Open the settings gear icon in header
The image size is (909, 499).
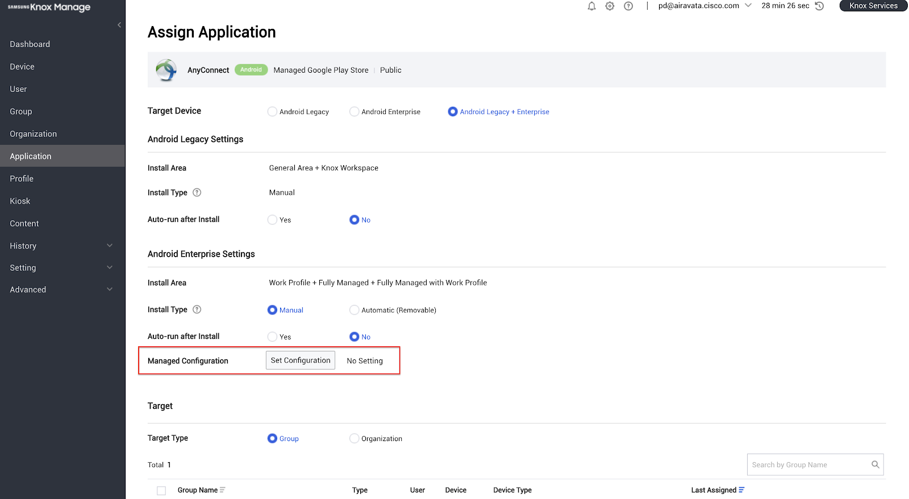[610, 6]
